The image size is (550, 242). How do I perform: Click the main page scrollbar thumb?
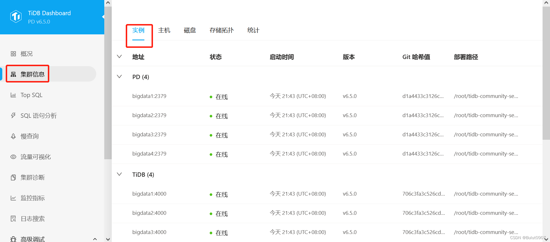coord(546,73)
